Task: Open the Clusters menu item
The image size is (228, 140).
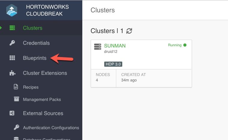Action: (x=33, y=28)
